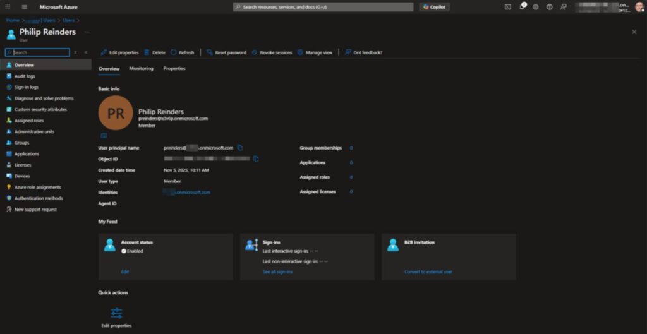Open Applications count link
Image resolution: width=647 pixels, height=334 pixels.
point(351,162)
